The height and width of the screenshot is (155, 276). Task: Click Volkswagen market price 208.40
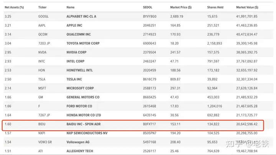tap(175, 142)
